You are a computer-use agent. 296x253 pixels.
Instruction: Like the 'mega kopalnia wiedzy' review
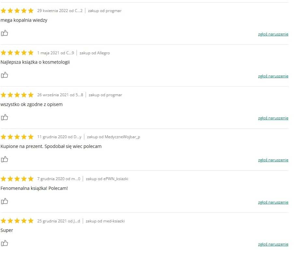(5, 33)
